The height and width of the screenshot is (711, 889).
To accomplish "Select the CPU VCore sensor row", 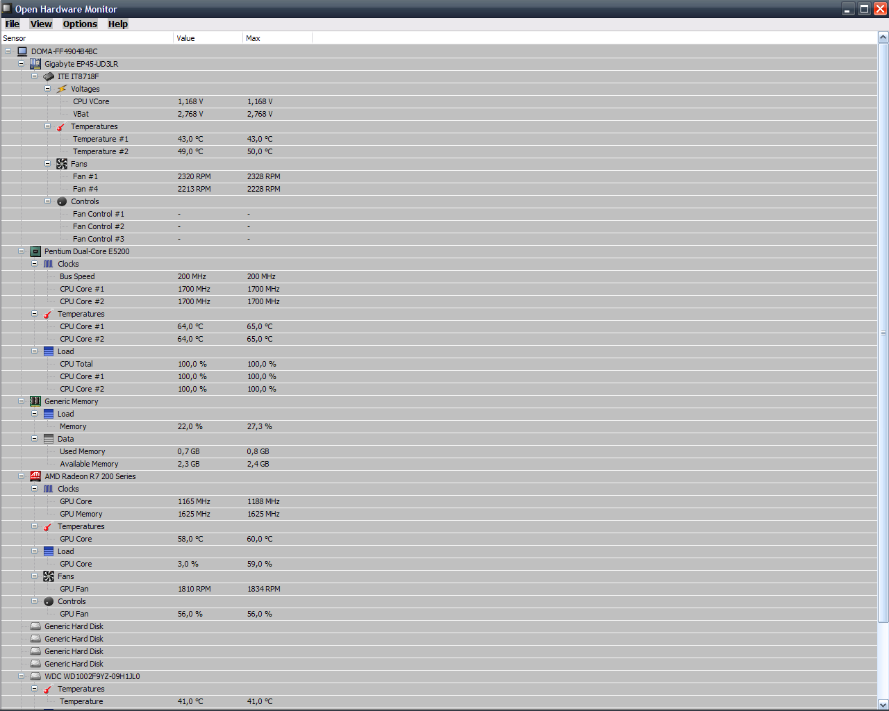I will (x=439, y=101).
